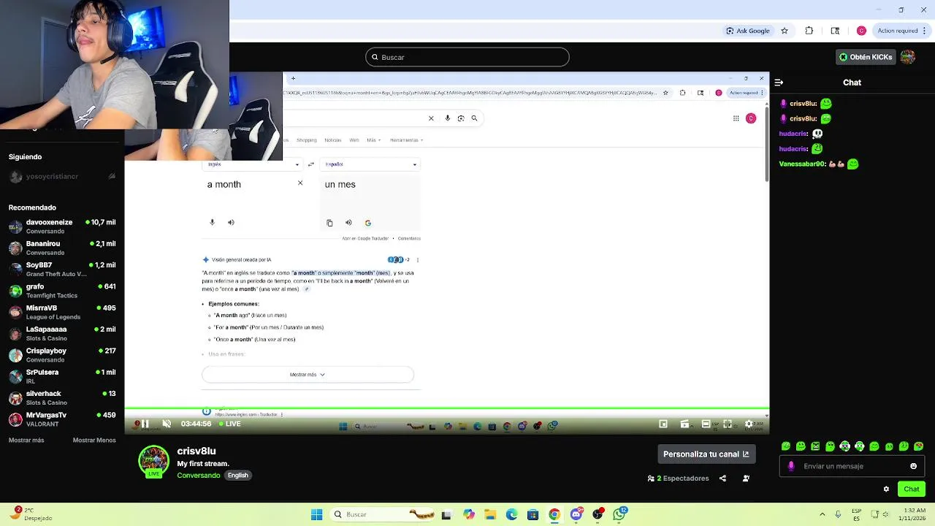
Task: Collapse the chat panel
Action: pos(779,83)
